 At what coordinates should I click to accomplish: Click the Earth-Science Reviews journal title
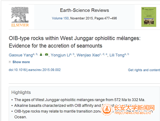tap(84, 10)
